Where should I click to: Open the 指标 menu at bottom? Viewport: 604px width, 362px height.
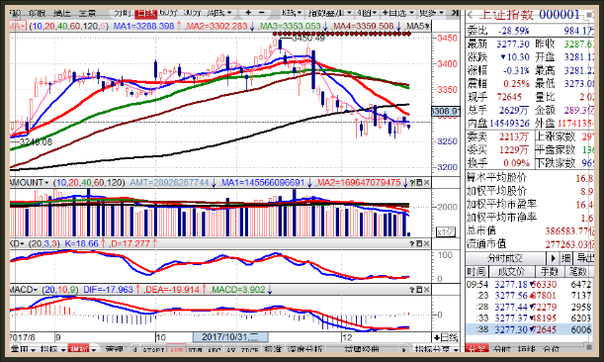(x=52, y=349)
